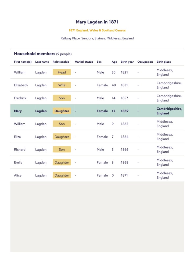Click the name Alice in the last row

(x=18, y=176)
